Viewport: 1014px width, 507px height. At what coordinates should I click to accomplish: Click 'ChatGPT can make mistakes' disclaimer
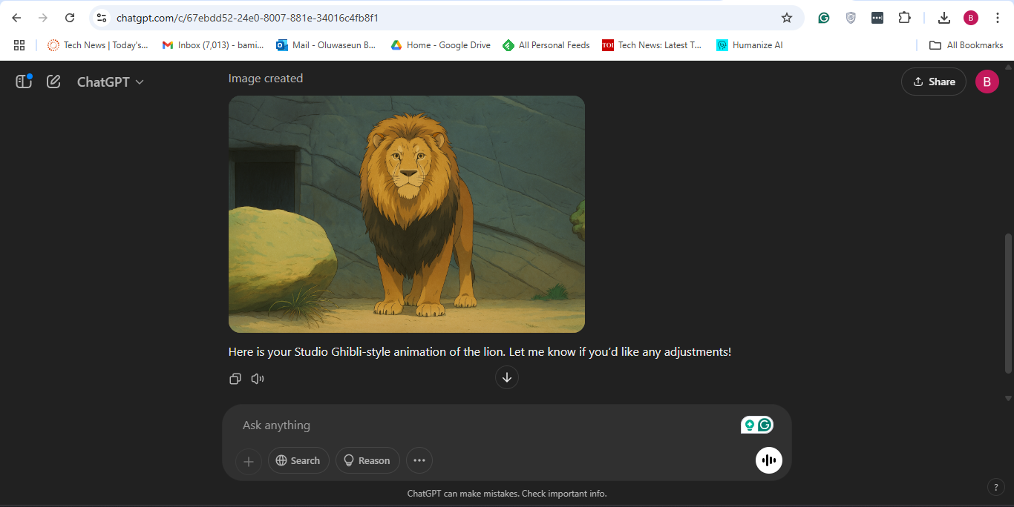[507, 494]
